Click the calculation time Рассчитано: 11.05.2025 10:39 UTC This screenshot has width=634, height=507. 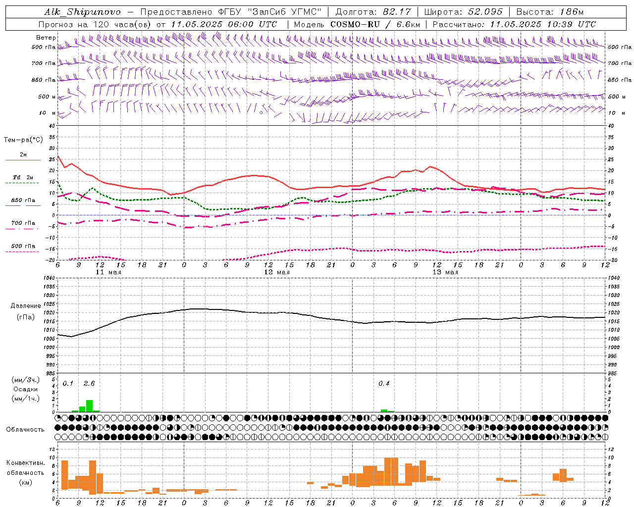(514, 24)
